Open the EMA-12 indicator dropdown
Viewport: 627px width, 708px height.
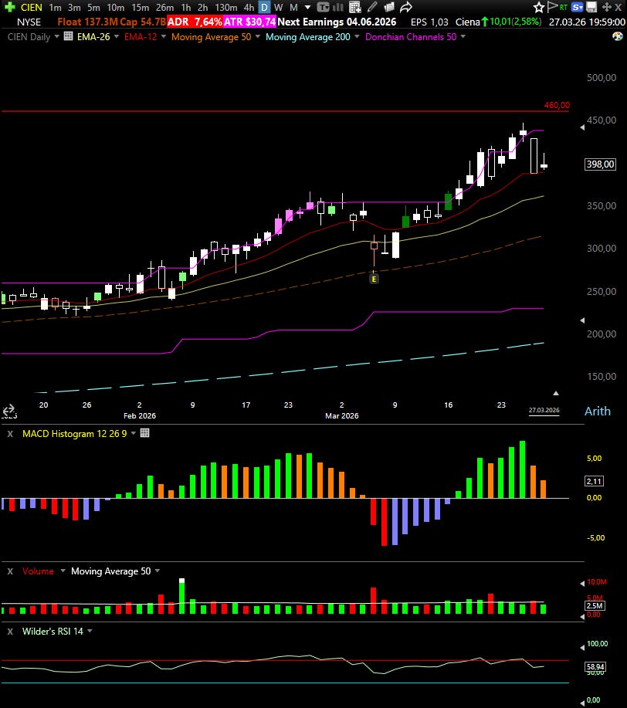pyautogui.click(x=164, y=36)
